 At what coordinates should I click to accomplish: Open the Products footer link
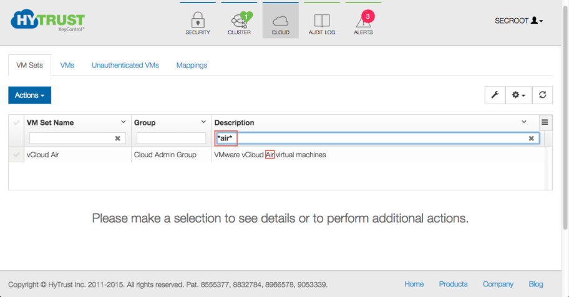coord(453,285)
